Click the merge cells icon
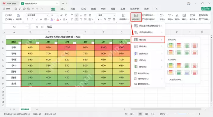The image size is (213, 117). pos(90,19)
